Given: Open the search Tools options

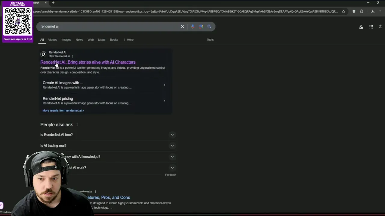Looking at the screenshot, I should pyautogui.click(x=210, y=40).
